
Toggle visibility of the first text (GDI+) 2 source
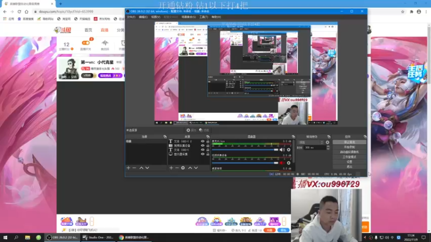tap(203, 141)
